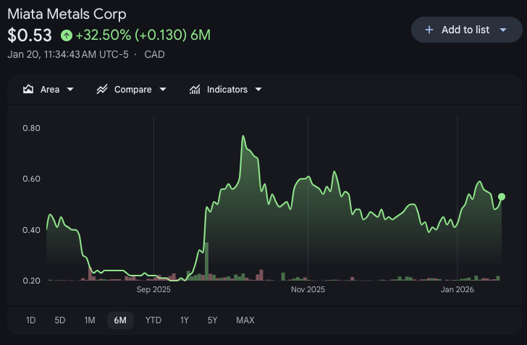Viewport: 527px width, 345px height.
Task: Show the MAX time range
Action: [245, 320]
